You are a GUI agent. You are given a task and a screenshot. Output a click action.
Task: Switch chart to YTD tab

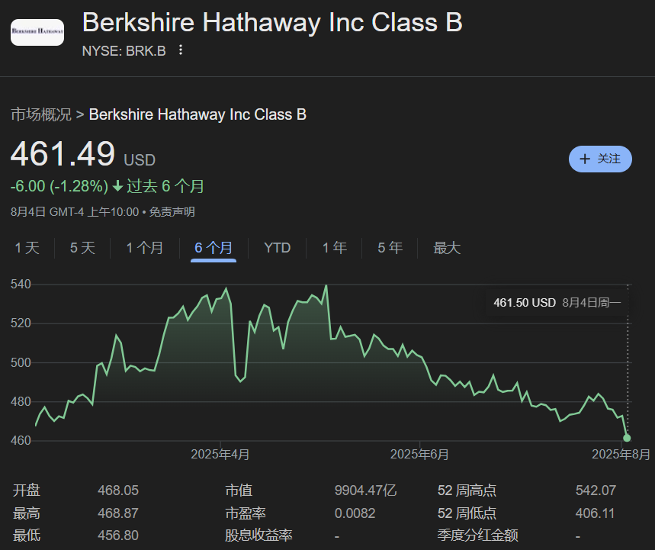(278, 248)
